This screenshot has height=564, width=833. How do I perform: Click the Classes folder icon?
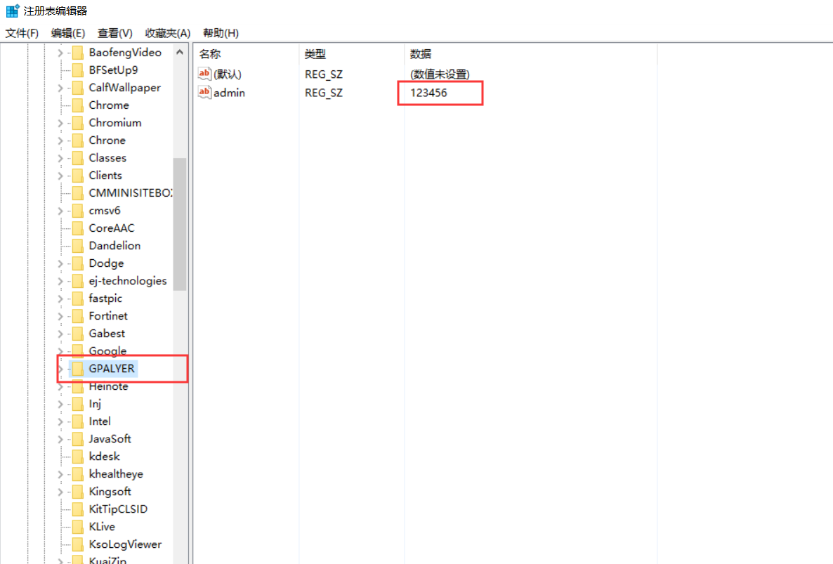[77, 158]
